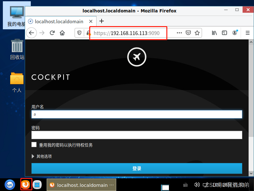254x191 pixels.
Task: Minimize the Firefox window
Action: click(226, 10)
